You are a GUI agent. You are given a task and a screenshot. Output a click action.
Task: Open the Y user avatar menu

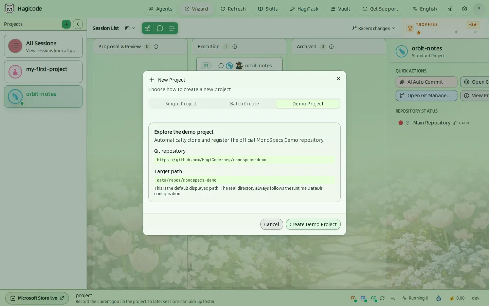(479, 9)
